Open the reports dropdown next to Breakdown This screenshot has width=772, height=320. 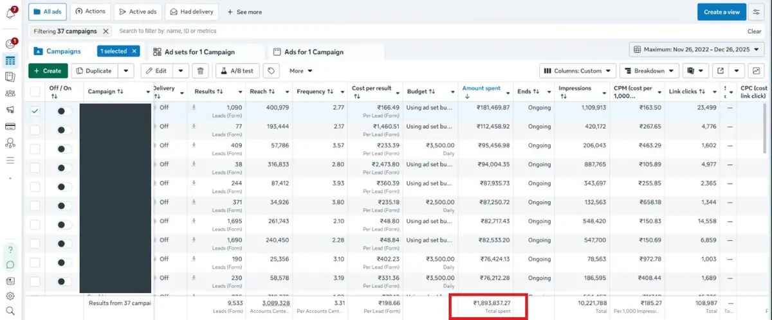[695, 71]
